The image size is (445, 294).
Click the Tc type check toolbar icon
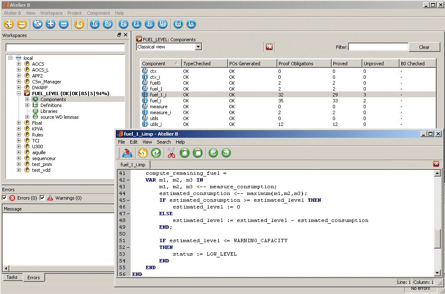(x=94, y=24)
